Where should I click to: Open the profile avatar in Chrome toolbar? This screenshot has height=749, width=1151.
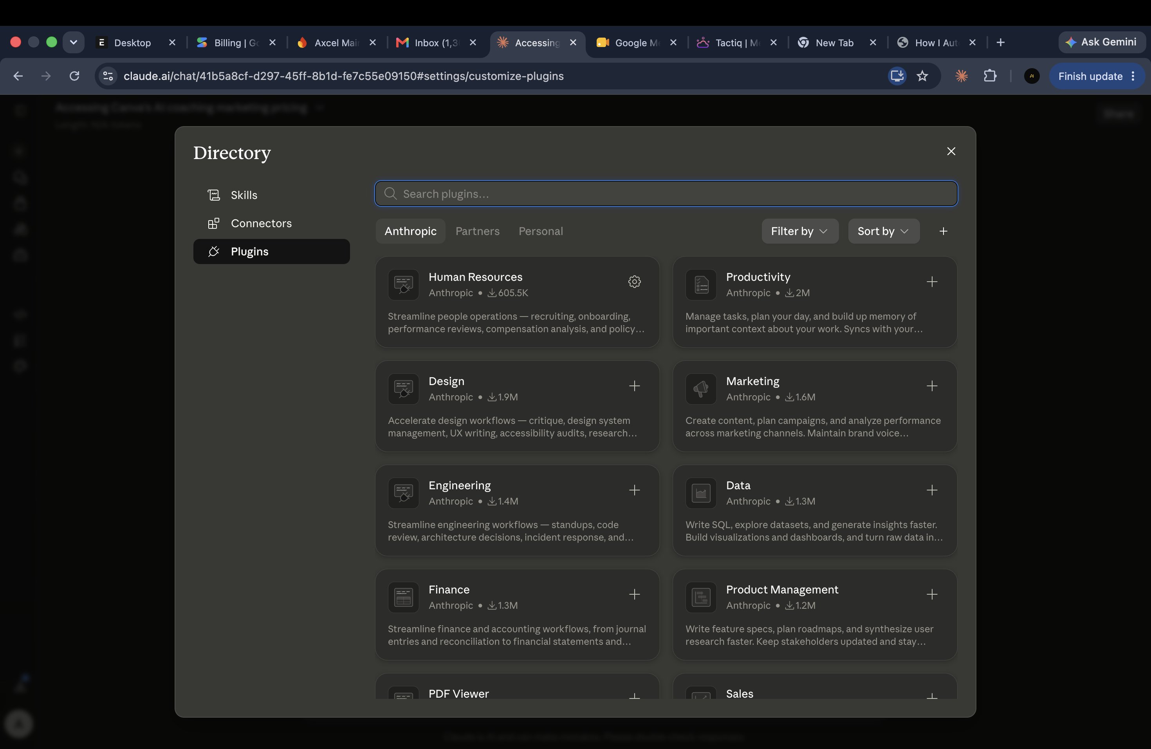pyautogui.click(x=1032, y=76)
